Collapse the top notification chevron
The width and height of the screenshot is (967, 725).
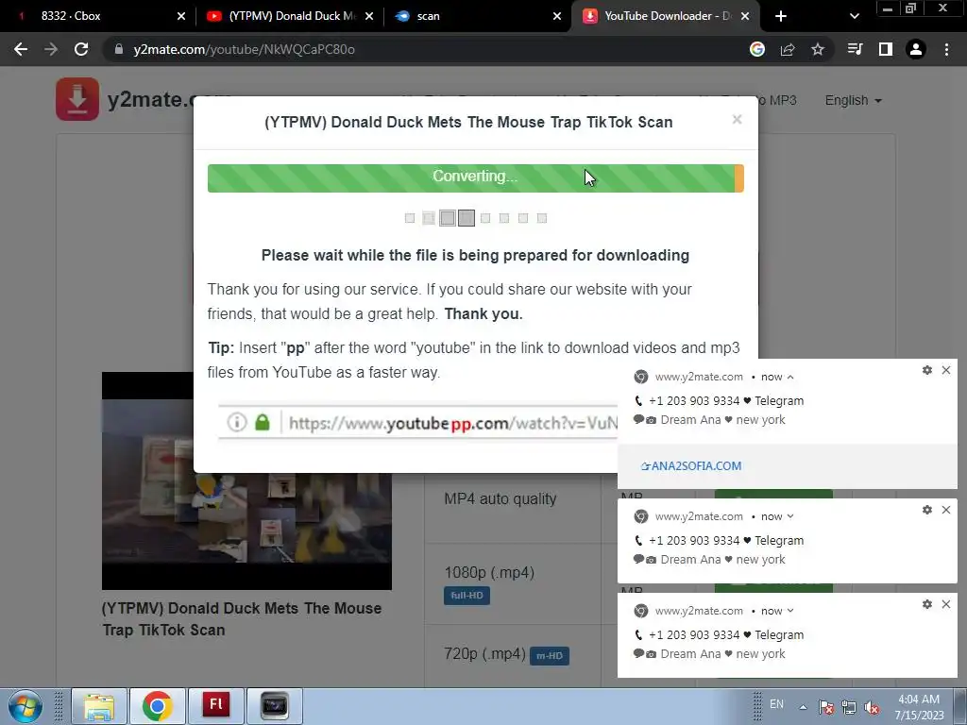point(790,377)
